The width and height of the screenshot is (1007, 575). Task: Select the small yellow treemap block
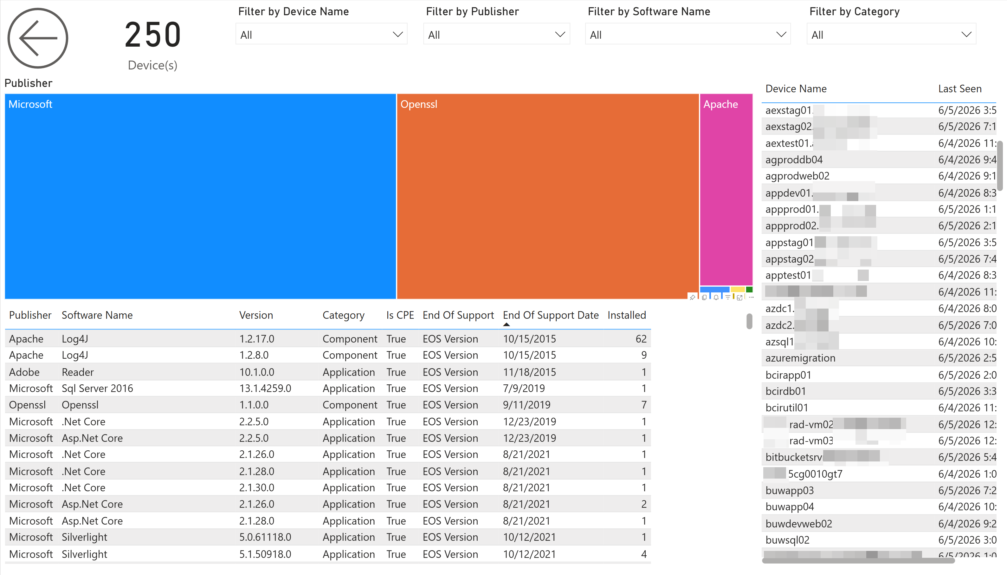tap(738, 290)
